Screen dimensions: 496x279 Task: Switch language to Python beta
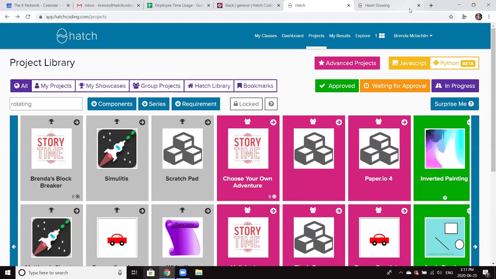(454, 63)
